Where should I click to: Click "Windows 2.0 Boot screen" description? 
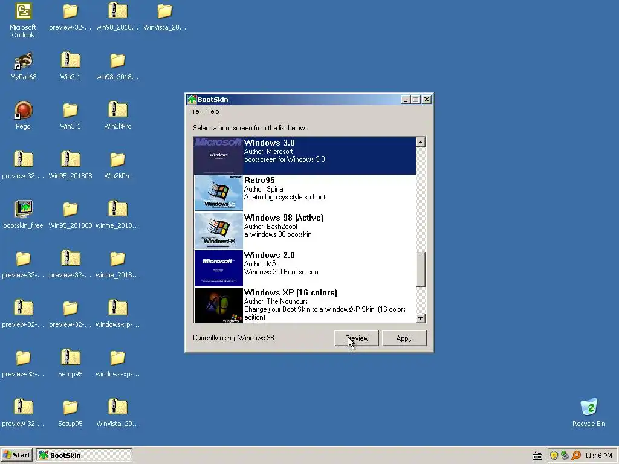point(281,272)
